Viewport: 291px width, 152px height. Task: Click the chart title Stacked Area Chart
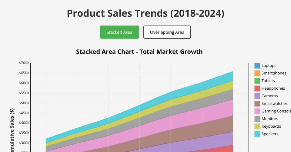pyautogui.click(x=139, y=52)
